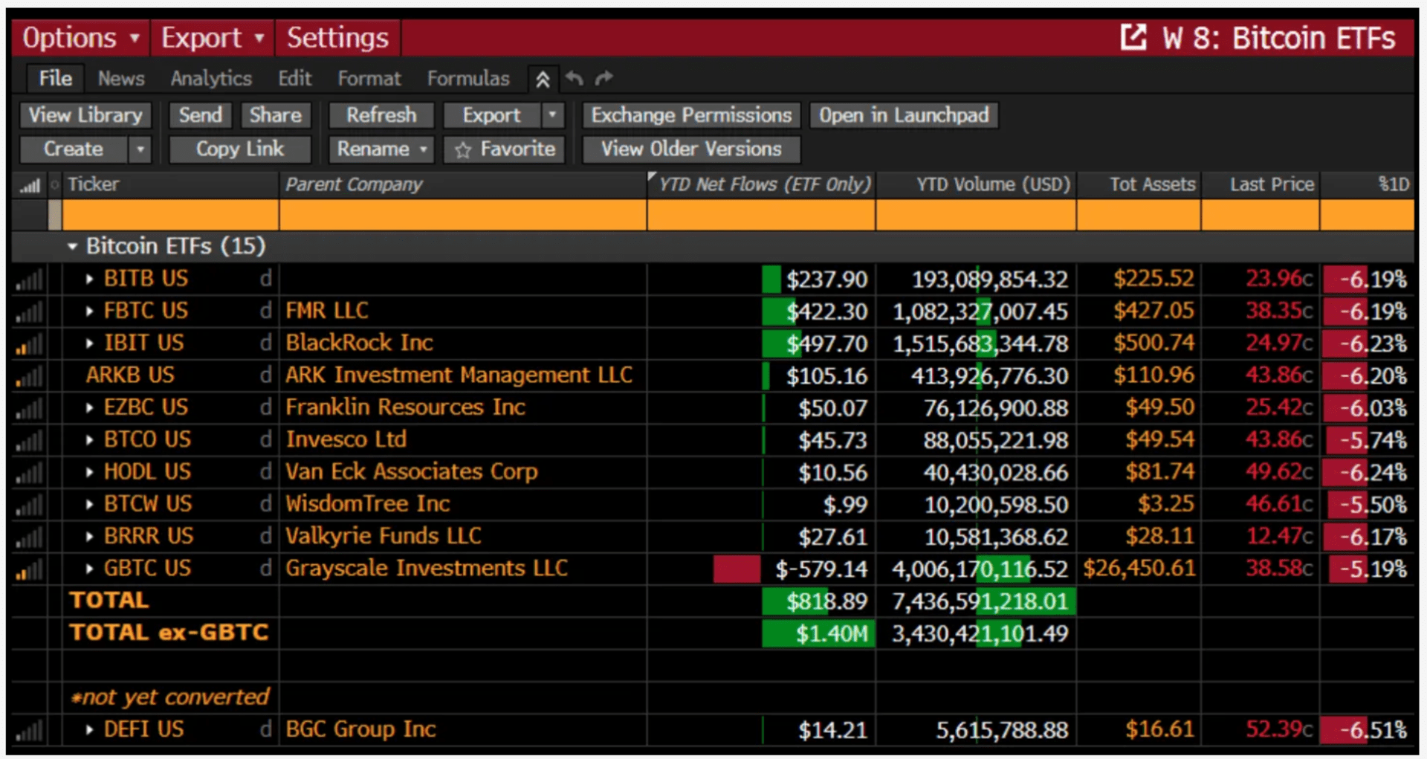Click the redo arrow icon
1427x759 pixels.
coord(604,78)
